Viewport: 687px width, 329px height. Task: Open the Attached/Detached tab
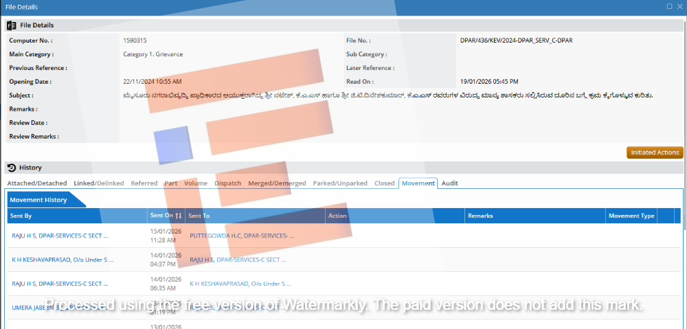tap(37, 183)
